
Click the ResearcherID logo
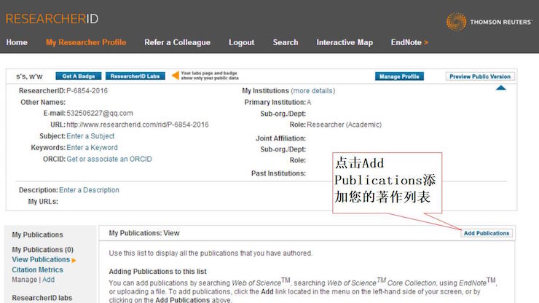[52, 18]
